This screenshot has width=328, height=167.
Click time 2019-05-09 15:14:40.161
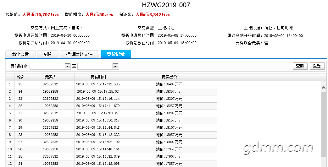tap(98, 149)
